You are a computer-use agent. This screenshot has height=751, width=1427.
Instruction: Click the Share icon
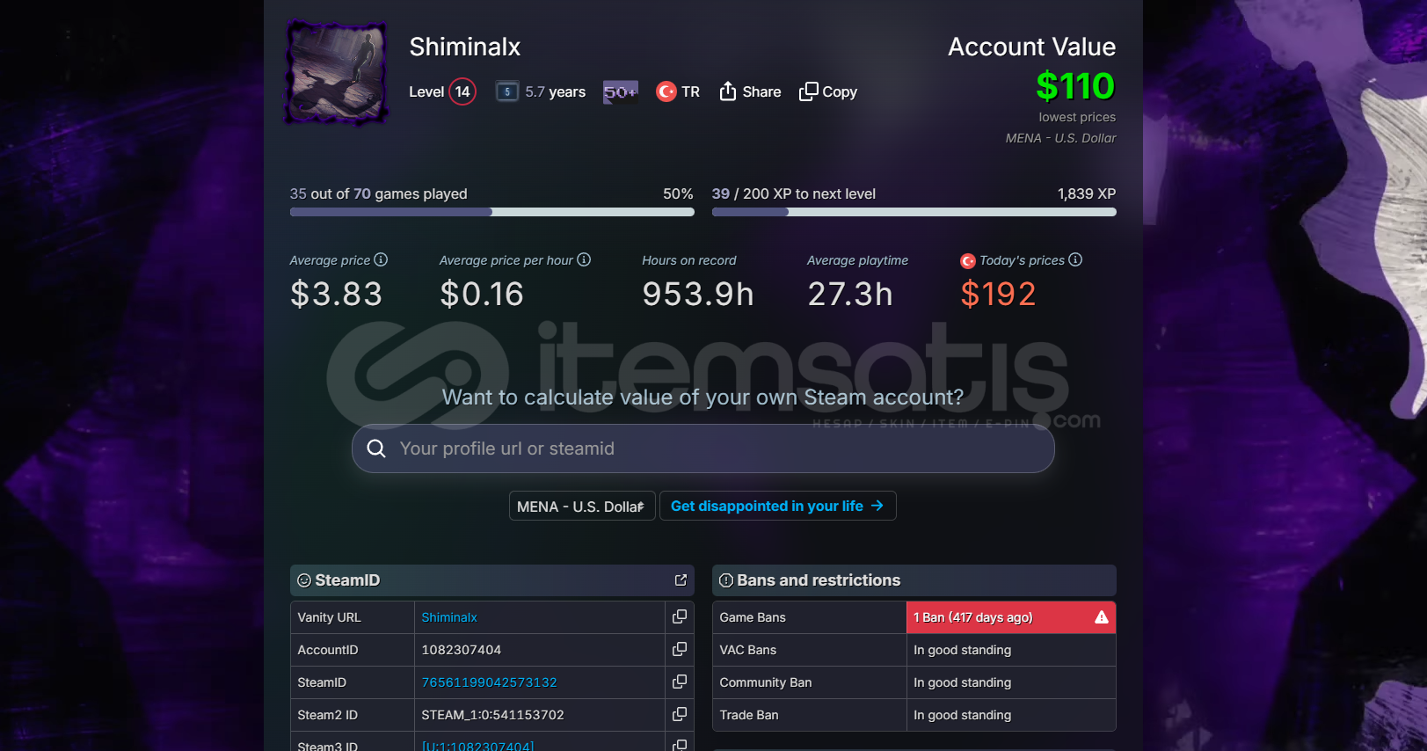click(x=728, y=91)
